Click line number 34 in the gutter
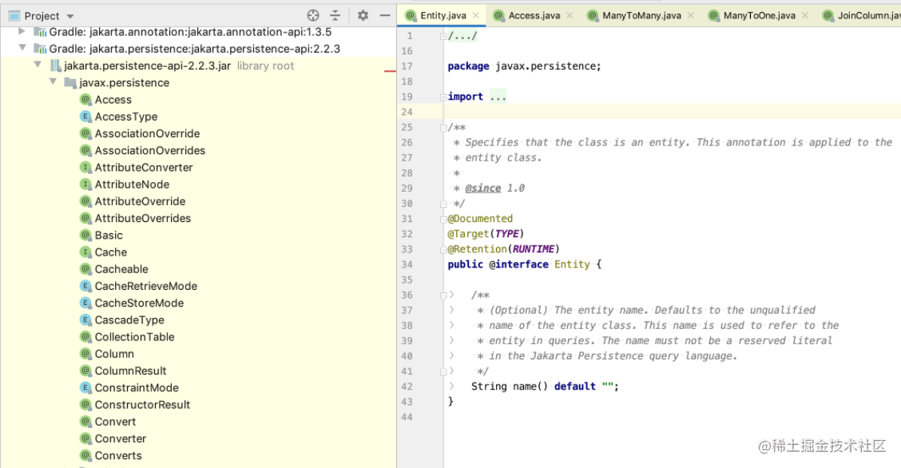This screenshot has height=468, width=901. tap(407, 264)
